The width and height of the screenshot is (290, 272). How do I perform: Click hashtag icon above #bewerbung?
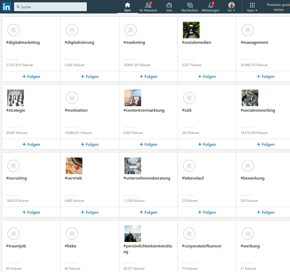[248, 166]
